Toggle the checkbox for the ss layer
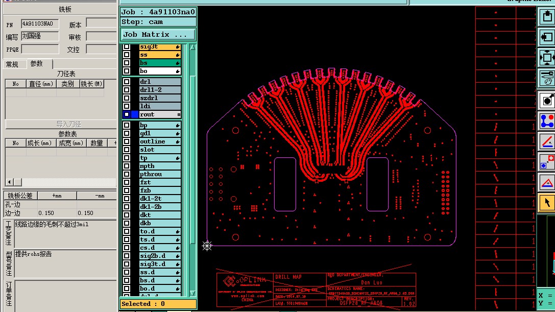555x312 pixels. click(x=127, y=55)
